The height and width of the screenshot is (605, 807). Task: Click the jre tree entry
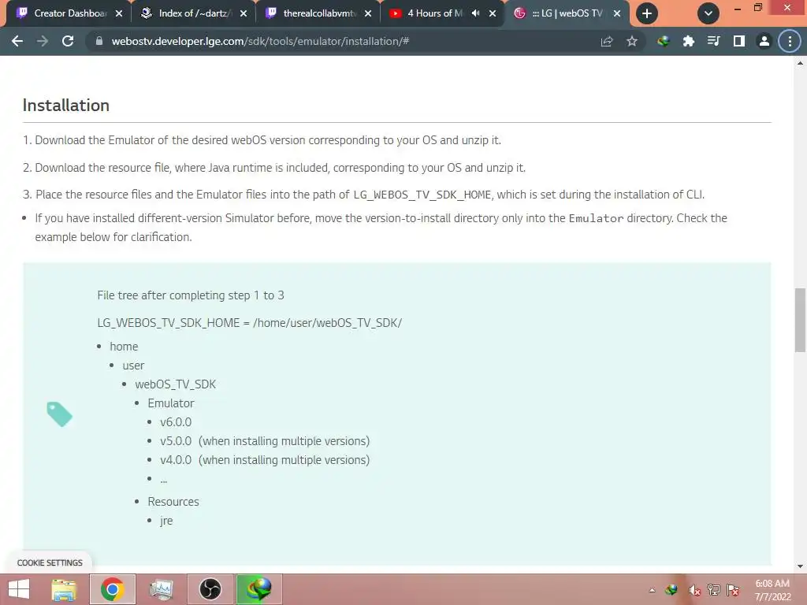166,521
